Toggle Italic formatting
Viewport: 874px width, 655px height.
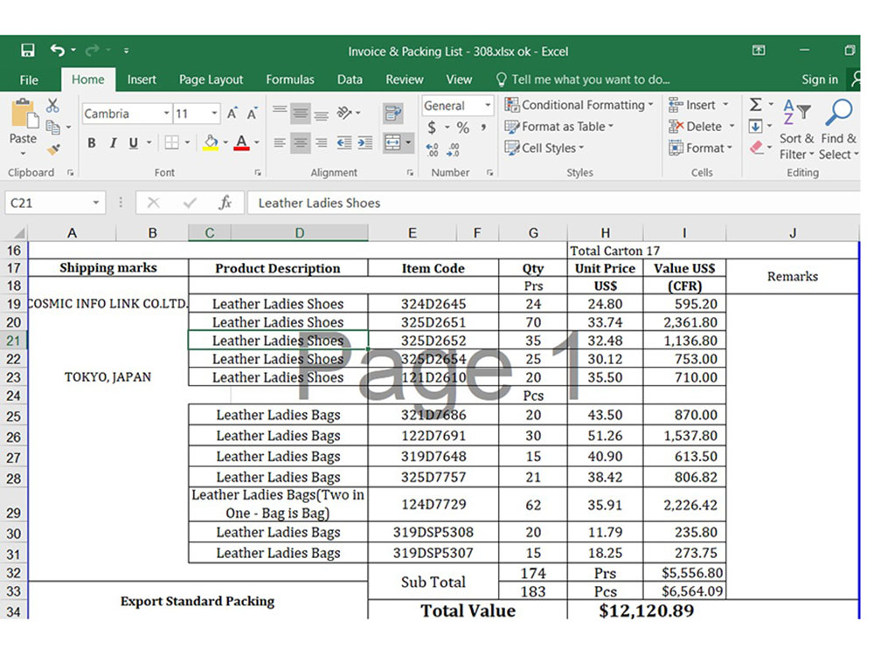113,143
